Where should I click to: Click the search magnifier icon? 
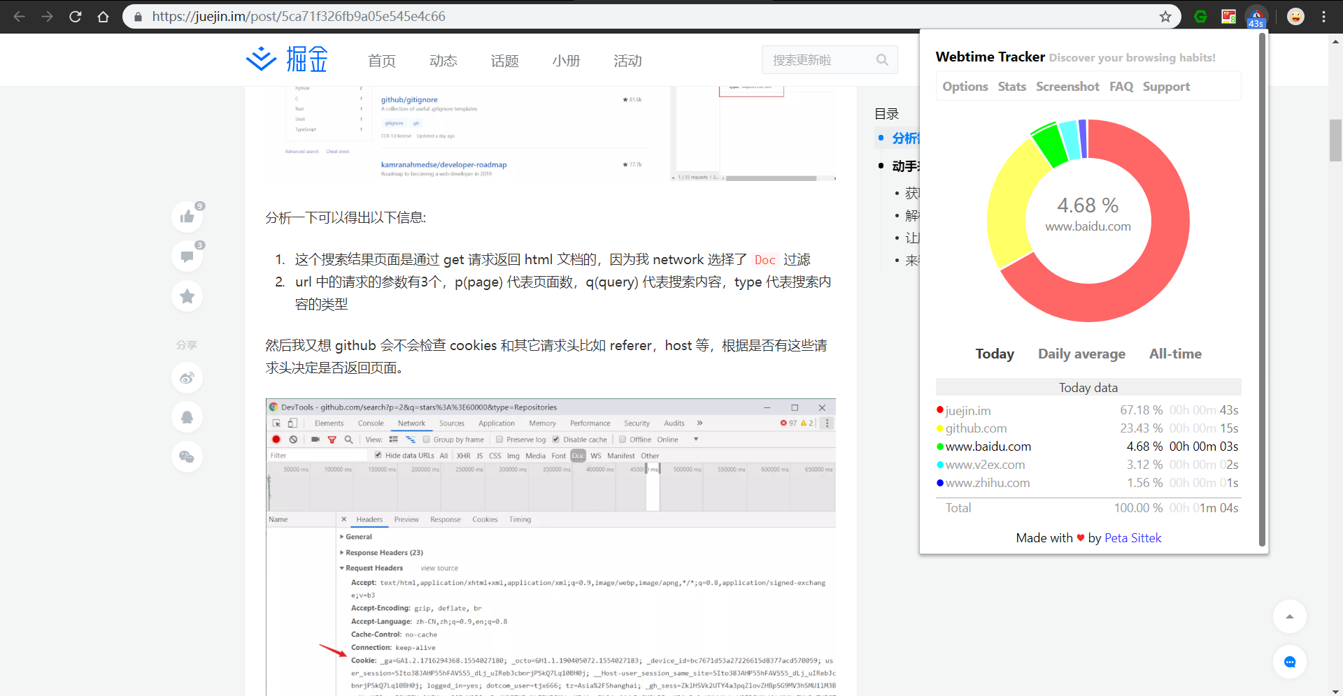coord(882,60)
